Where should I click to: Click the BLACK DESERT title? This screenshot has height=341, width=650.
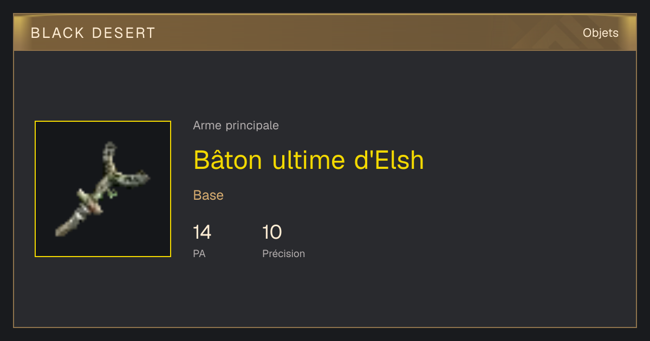click(x=93, y=33)
